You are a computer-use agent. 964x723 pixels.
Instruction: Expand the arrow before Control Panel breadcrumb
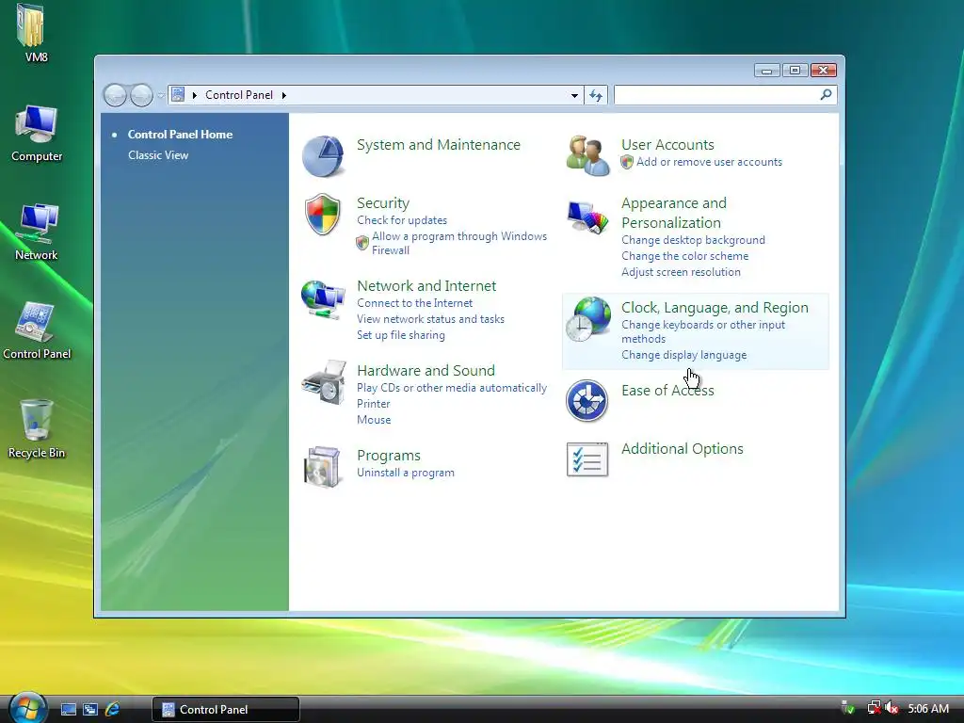point(195,95)
